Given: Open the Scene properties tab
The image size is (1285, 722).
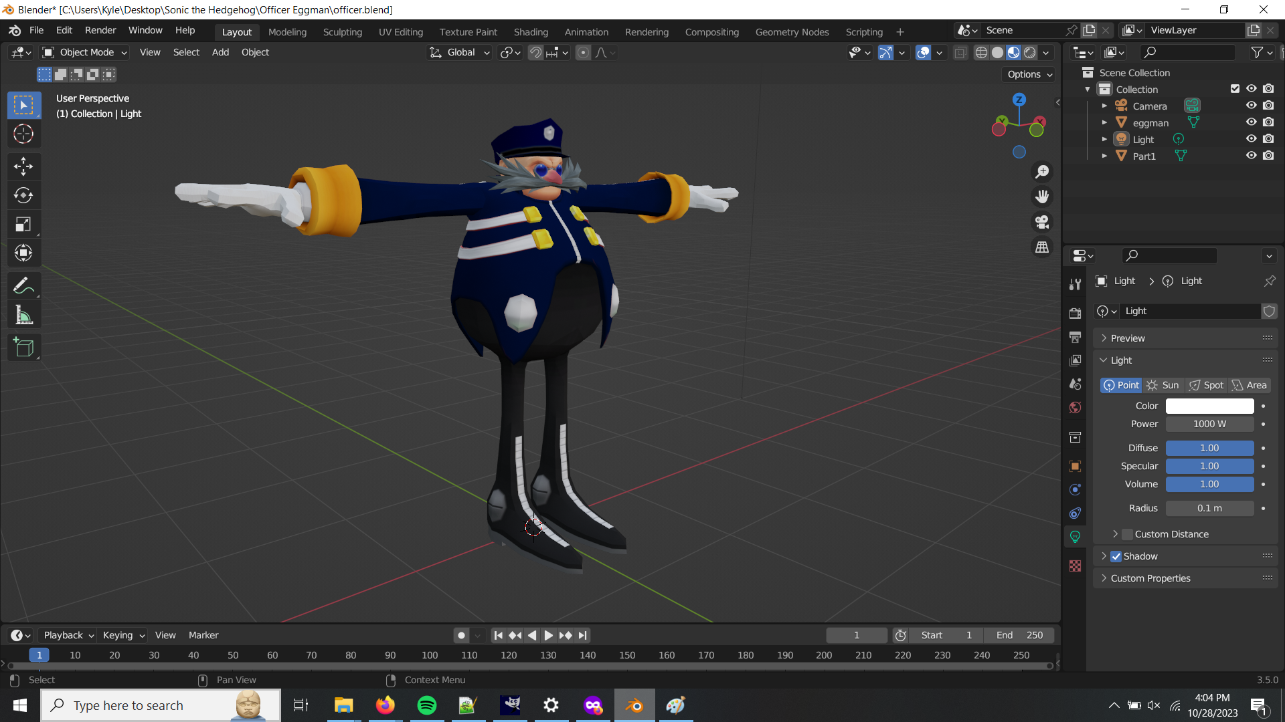Looking at the screenshot, I should click(x=1075, y=384).
